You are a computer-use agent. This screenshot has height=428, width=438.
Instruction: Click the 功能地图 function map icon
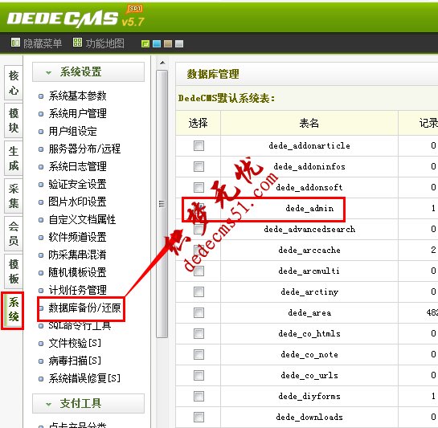click(x=77, y=43)
